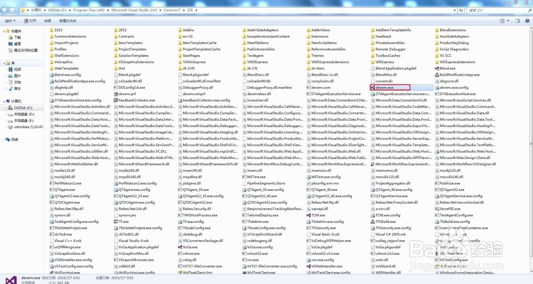Image resolution: width=533 pixels, height=284 pixels.
Task: Open the address bar history dropdown
Action: [x=455, y=10]
